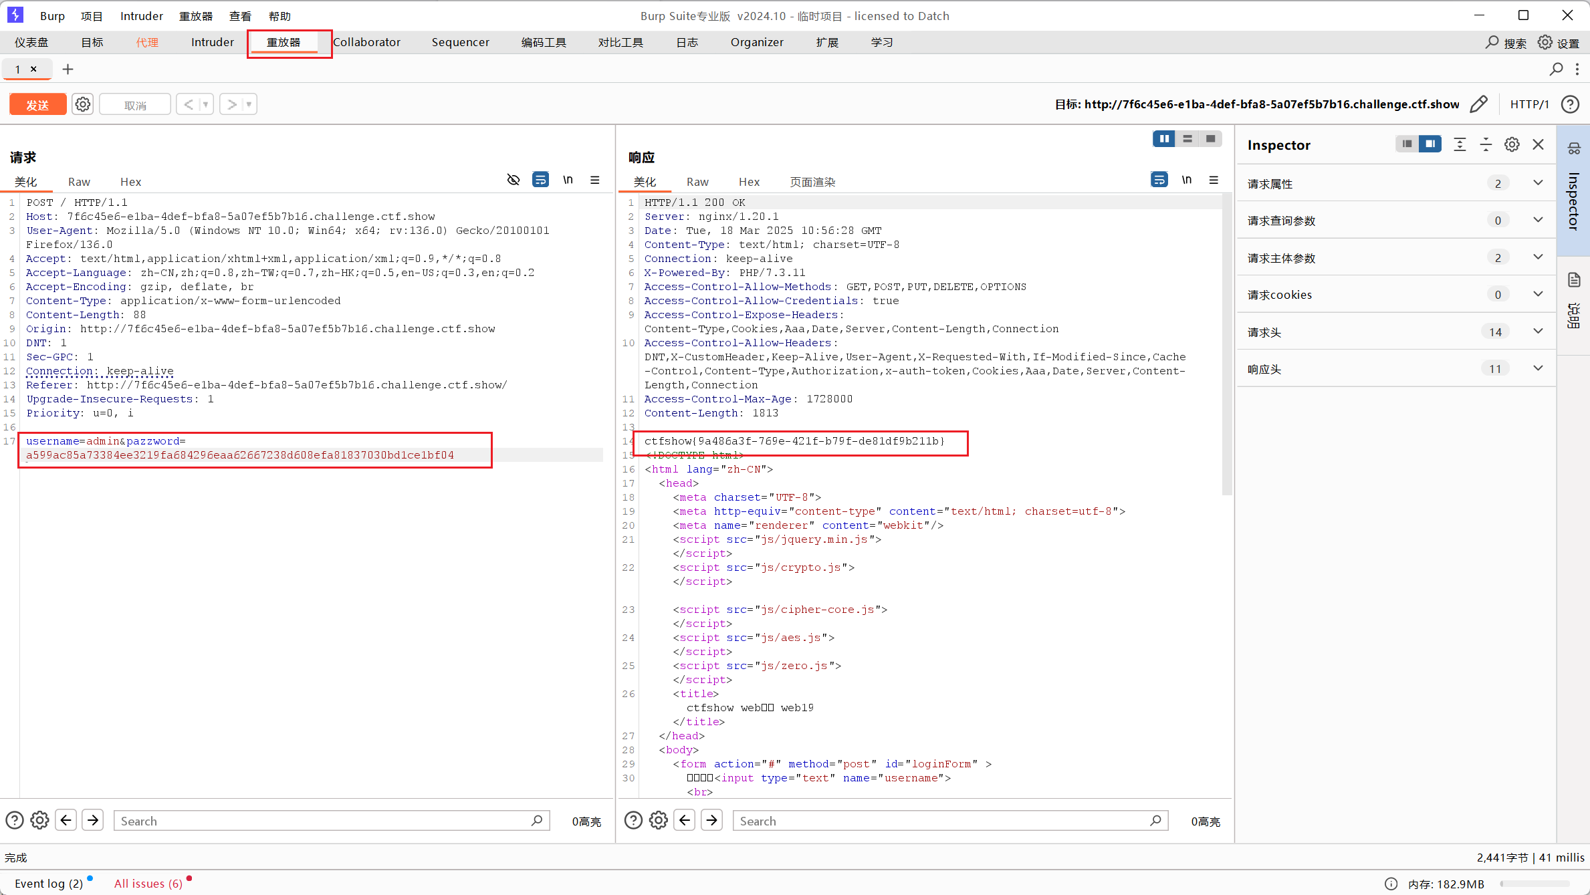Hide message editor visibility eye icon
The width and height of the screenshot is (1590, 895).
coord(513,180)
